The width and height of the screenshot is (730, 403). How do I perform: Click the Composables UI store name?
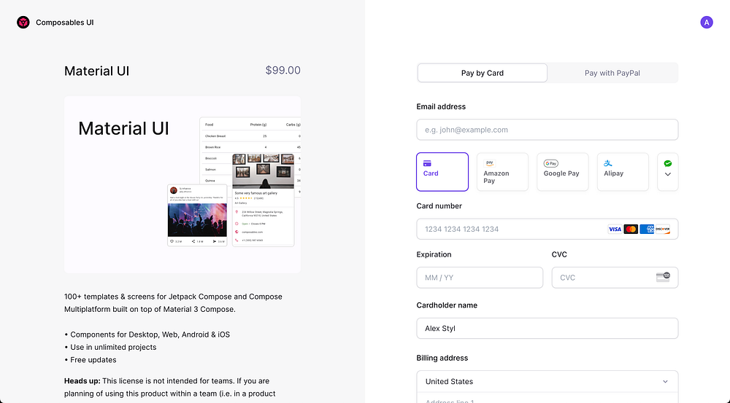[x=65, y=23]
